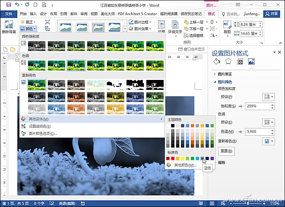285x207 pixels.
Task: Open color tone Presets dropdown
Action: tap(269, 122)
